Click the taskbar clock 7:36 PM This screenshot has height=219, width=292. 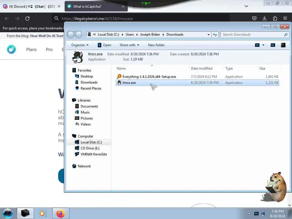(x=277, y=211)
